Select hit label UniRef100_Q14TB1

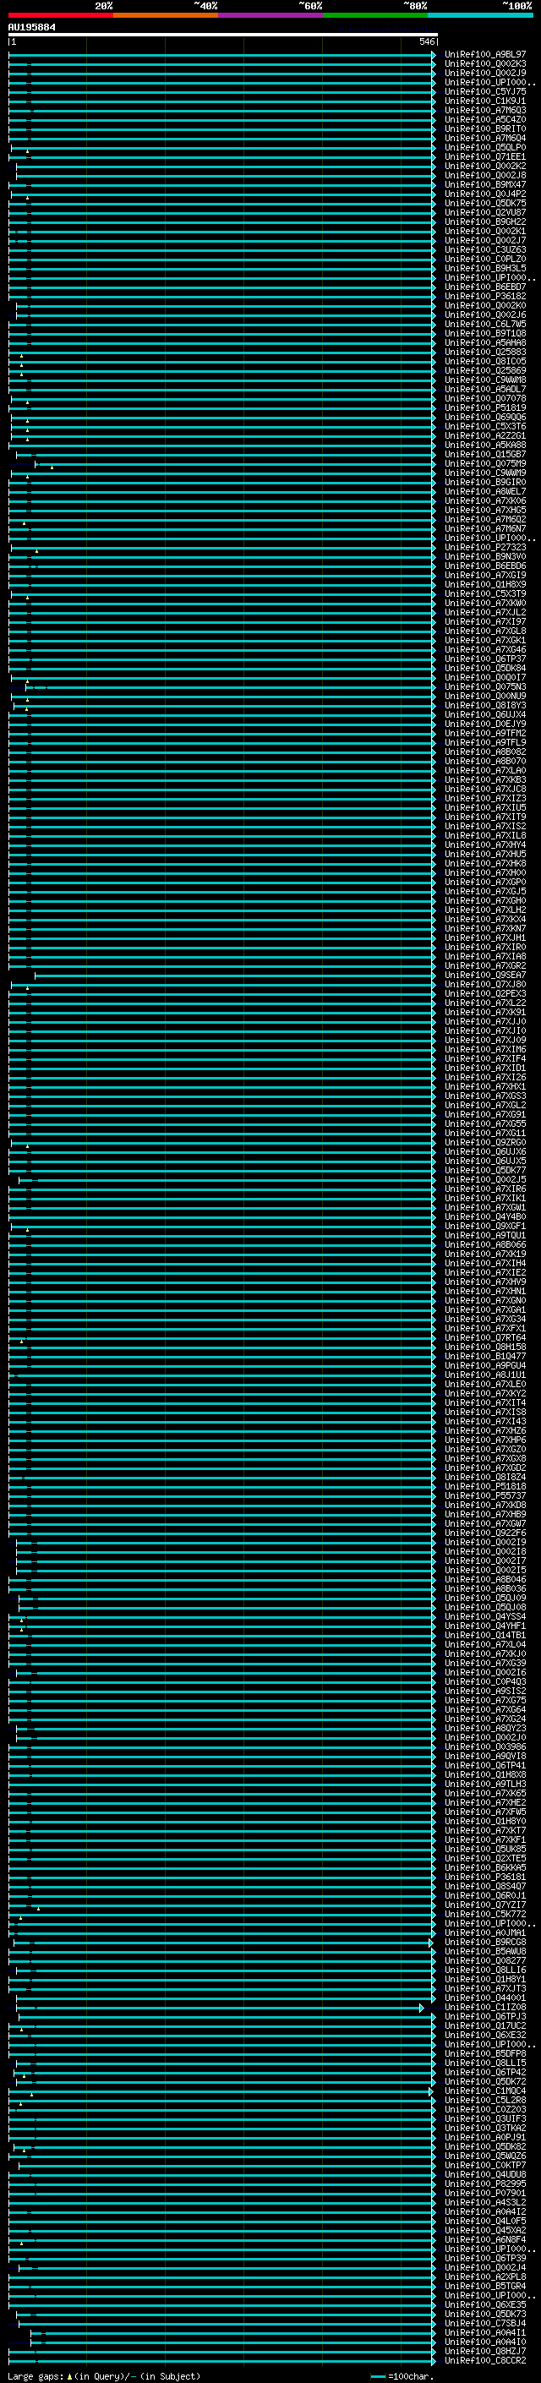point(484,1635)
